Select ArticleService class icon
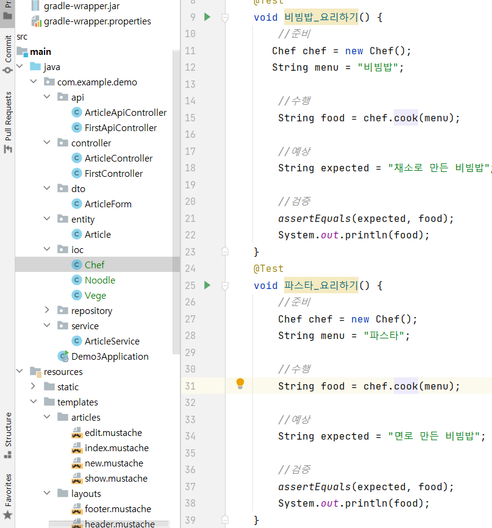 77,341
